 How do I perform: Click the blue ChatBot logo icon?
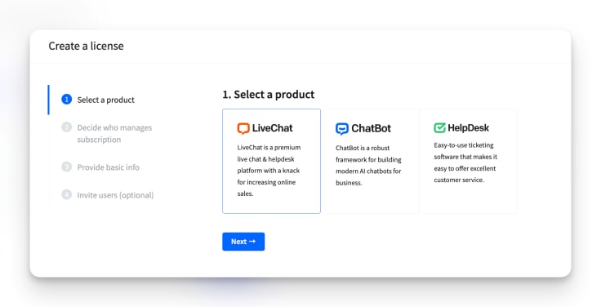click(342, 129)
